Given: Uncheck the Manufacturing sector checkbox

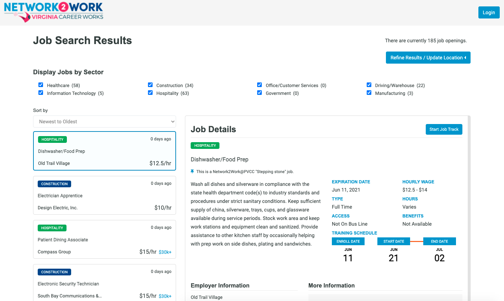Looking at the screenshot, I should pyautogui.click(x=369, y=93).
